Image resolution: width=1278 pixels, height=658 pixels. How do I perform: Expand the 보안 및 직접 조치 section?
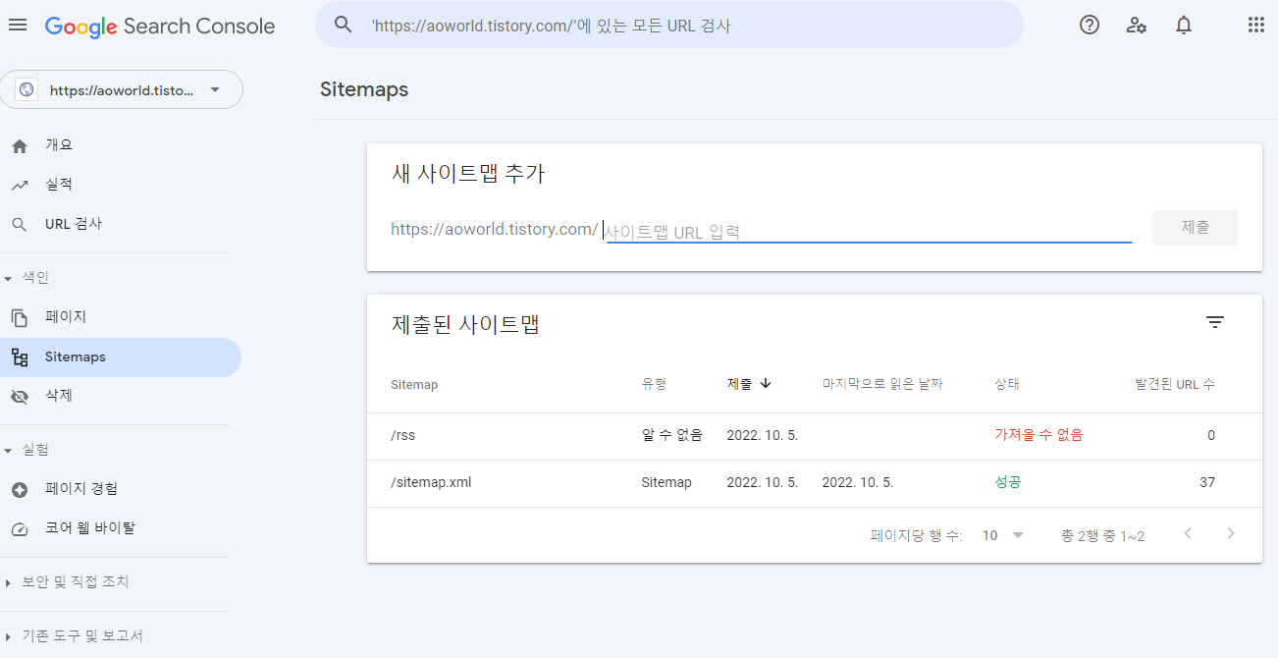coord(67,582)
